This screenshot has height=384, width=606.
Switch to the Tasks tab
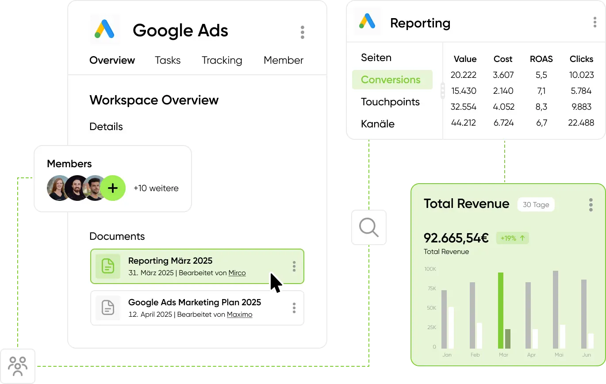point(168,60)
